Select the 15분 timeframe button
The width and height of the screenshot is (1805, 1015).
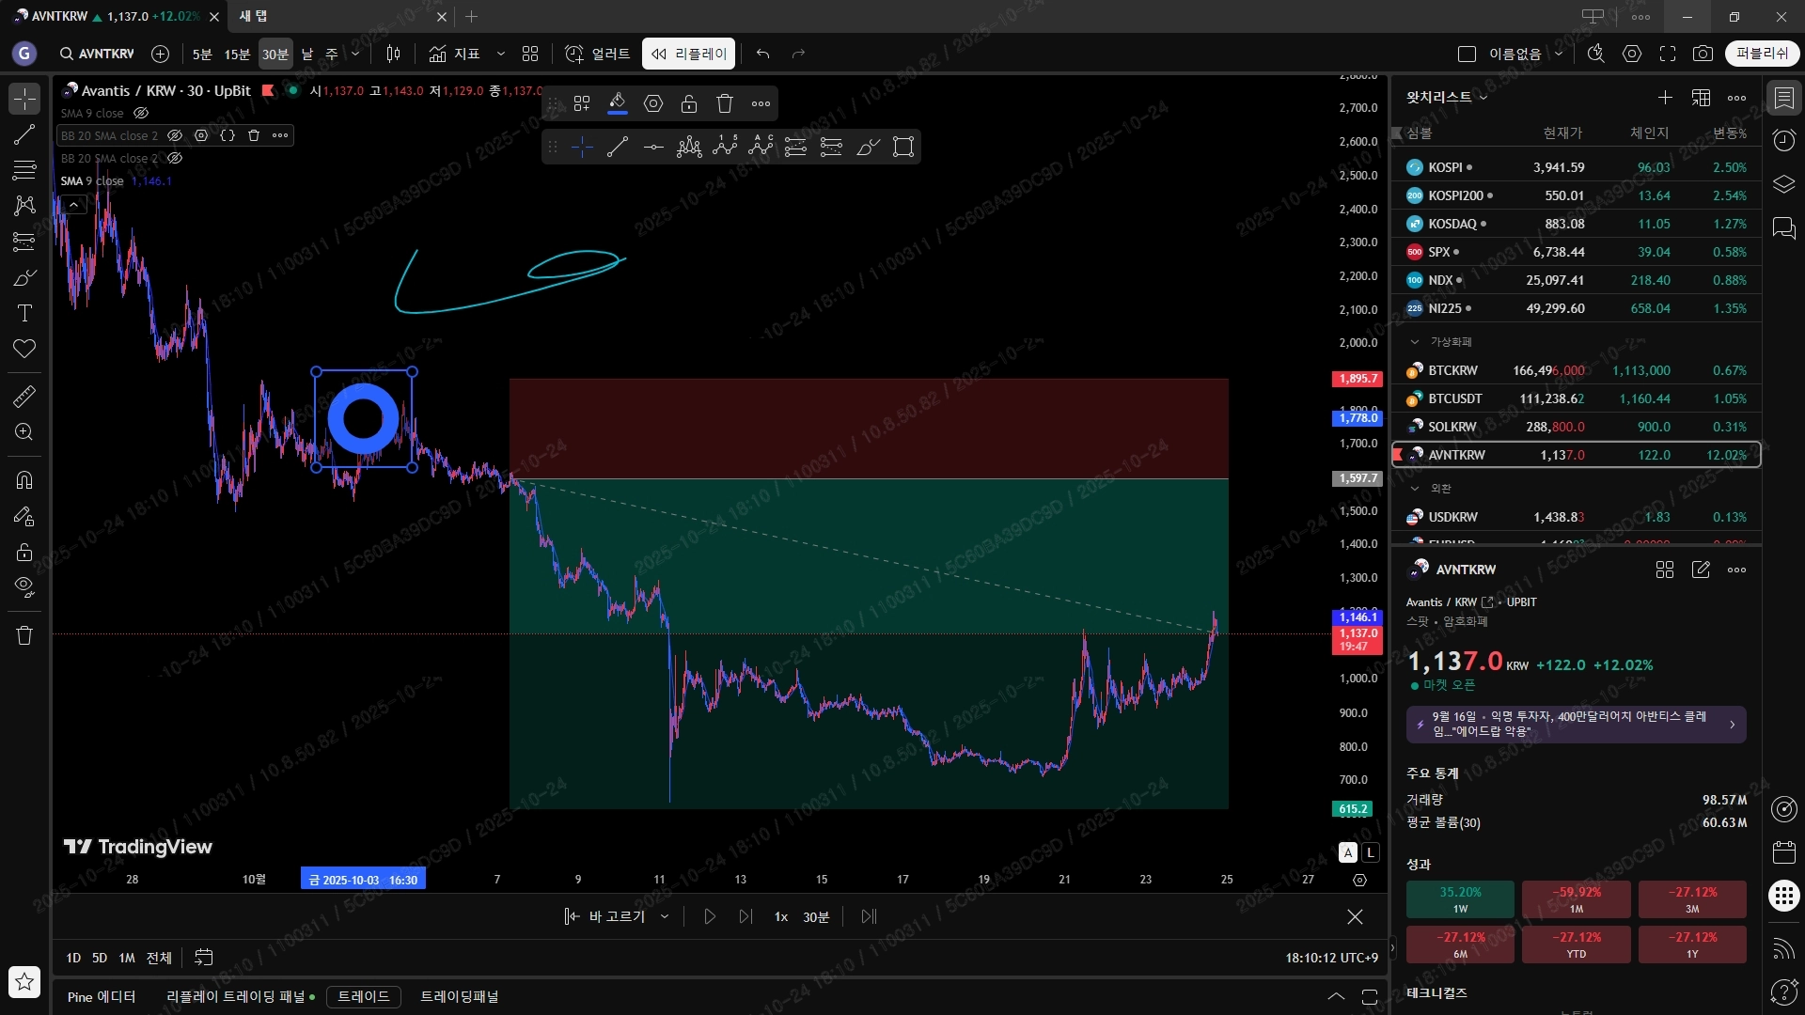[237, 54]
